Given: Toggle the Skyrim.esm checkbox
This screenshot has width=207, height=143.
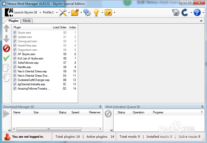Looking at the screenshot, I should [15, 33].
